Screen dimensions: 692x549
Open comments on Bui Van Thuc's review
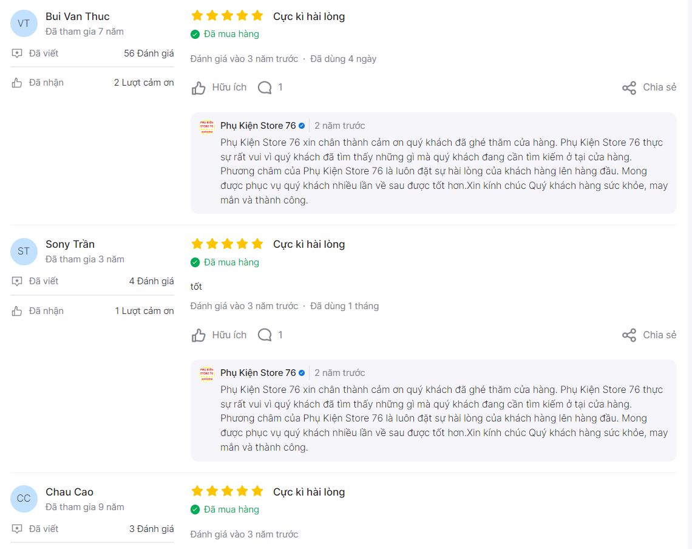point(270,87)
